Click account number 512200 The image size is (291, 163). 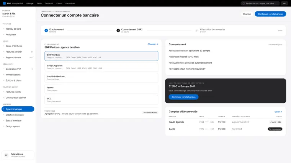pyautogui.click(x=222, y=122)
